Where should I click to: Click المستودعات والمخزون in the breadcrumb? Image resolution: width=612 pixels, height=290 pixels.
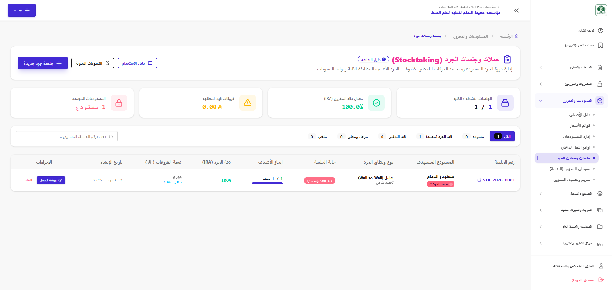click(470, 36)
